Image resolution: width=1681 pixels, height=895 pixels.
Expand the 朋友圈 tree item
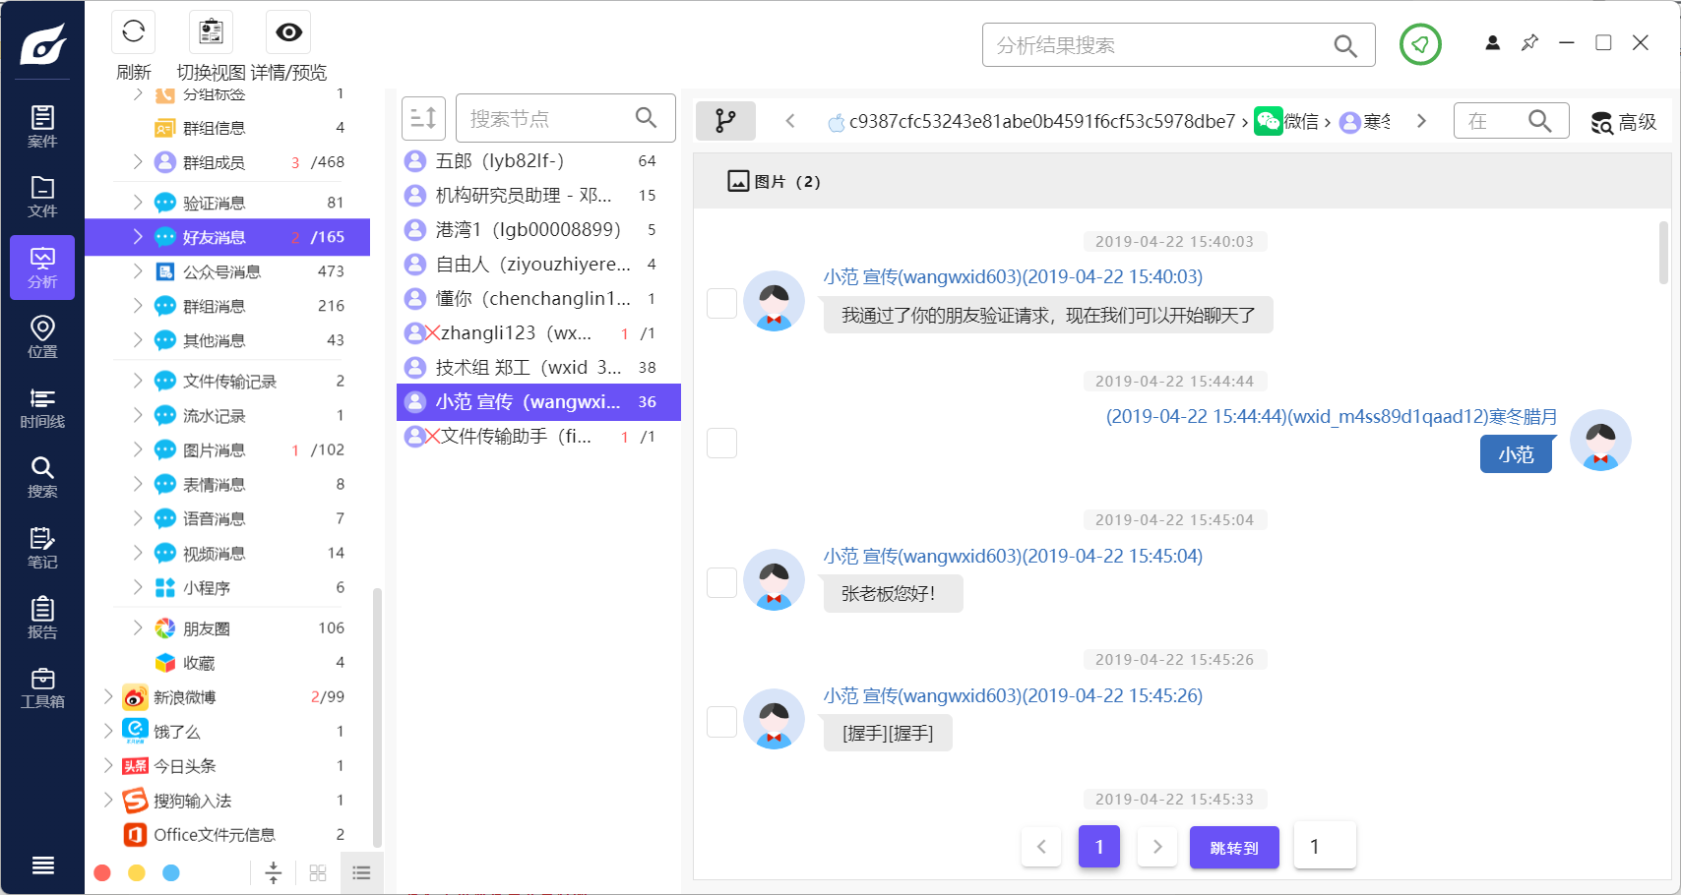[138, 626]
